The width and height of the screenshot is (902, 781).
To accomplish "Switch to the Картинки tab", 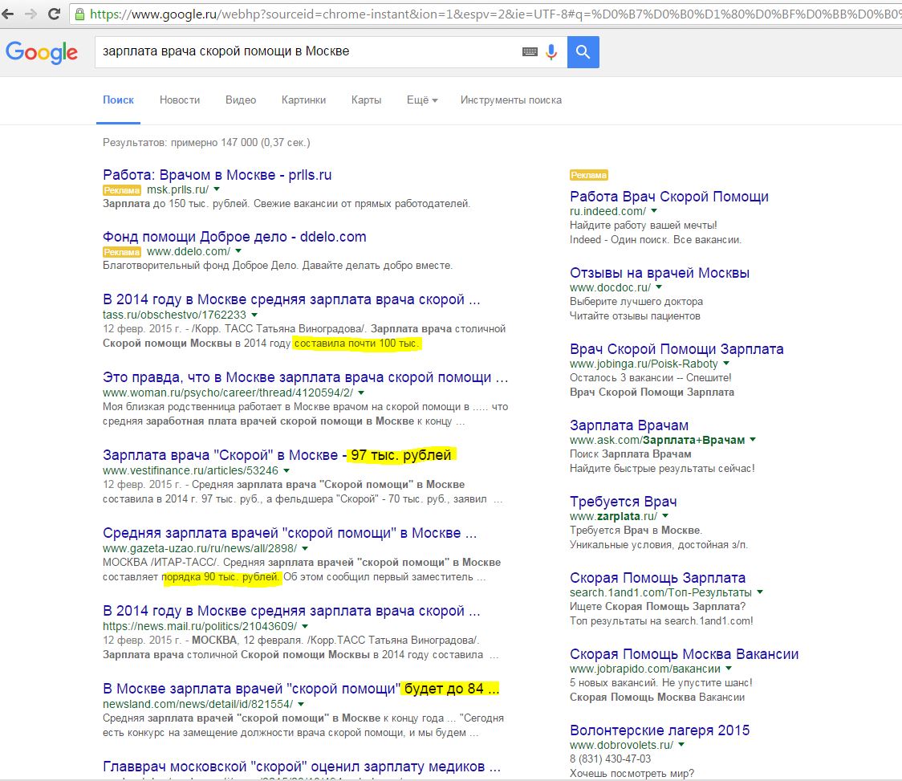I will pos(303,100).
